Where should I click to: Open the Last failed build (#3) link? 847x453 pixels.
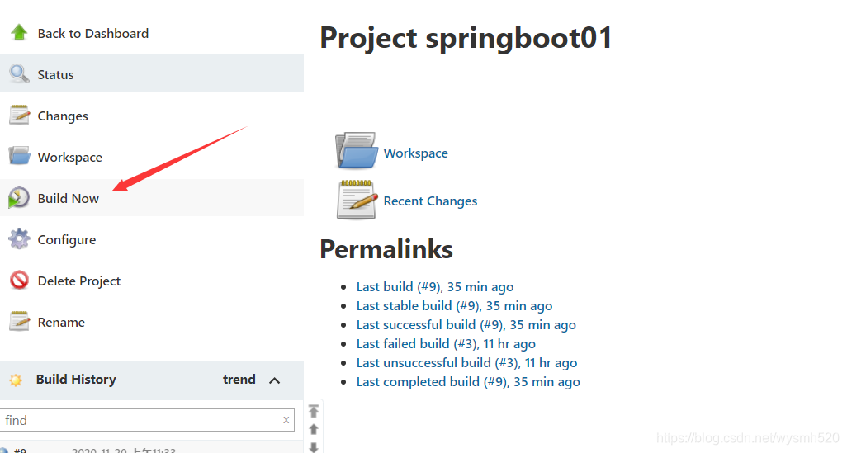(x=446, y=344)
